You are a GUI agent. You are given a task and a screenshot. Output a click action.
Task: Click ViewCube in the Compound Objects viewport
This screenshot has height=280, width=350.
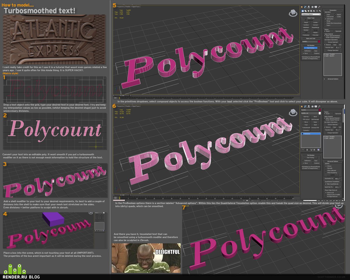(x=293, y=13)
